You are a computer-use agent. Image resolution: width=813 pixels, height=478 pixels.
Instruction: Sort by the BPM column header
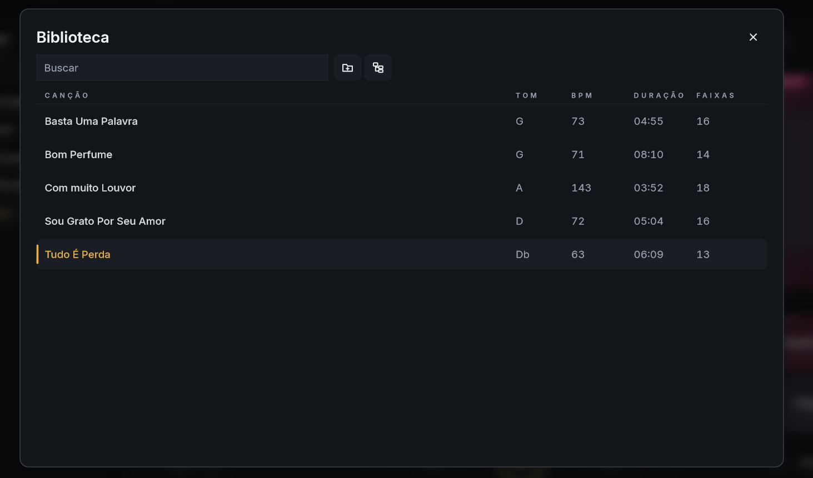582,95
